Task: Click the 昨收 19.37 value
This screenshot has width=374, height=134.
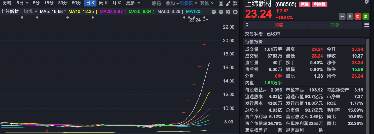Action: pyautogui.click(x=357, y=56)
